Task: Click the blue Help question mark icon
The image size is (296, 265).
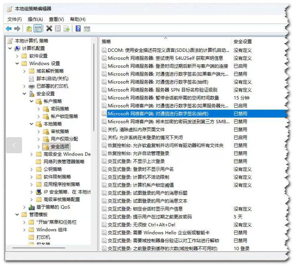Action: (78, 29)
